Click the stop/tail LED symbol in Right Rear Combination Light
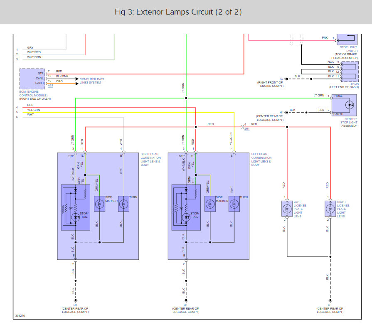 (x=76, y=217)
